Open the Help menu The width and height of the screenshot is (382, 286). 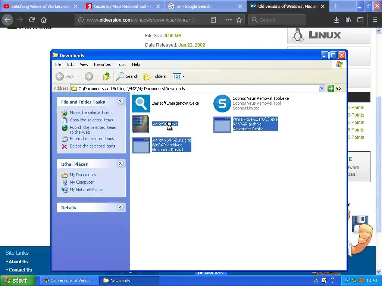(x=136, y=64)
